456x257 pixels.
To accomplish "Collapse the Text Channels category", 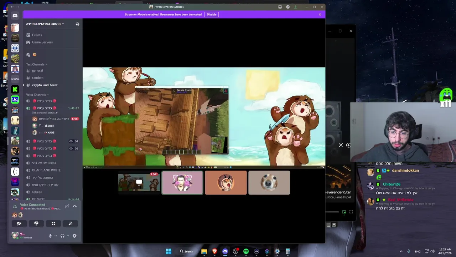I will tap(37, 65).
